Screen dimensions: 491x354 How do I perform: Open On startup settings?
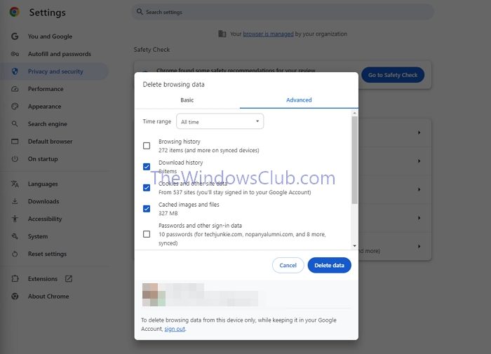[x=43, y=158]
